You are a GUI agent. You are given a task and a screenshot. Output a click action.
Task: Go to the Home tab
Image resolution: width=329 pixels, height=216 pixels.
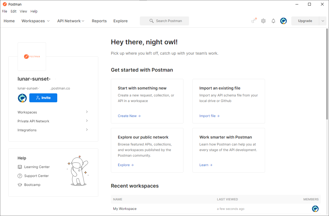[9, 21]
